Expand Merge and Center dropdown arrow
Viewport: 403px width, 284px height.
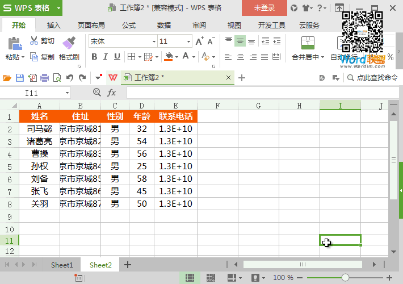coord(322,57)
